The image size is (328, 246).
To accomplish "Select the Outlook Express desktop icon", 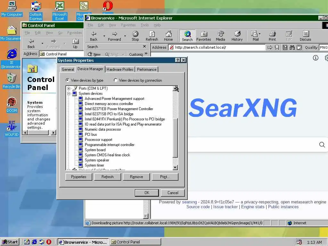I will (x=36, y=11).
